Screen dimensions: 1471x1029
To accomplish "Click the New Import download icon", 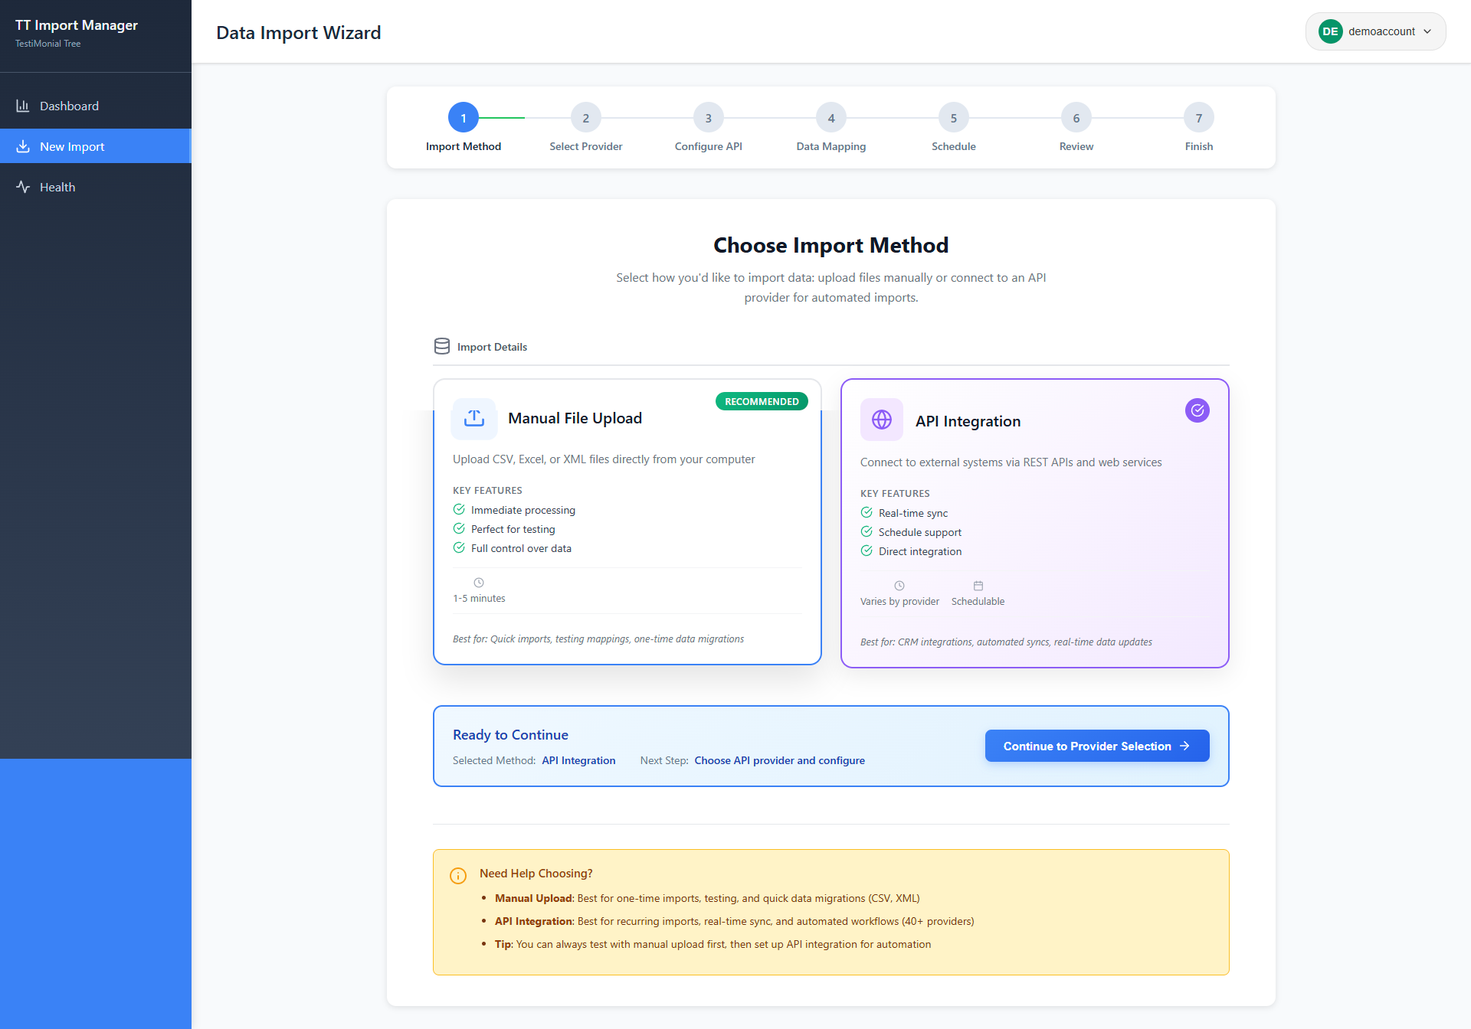I will (x=23, y=146).
